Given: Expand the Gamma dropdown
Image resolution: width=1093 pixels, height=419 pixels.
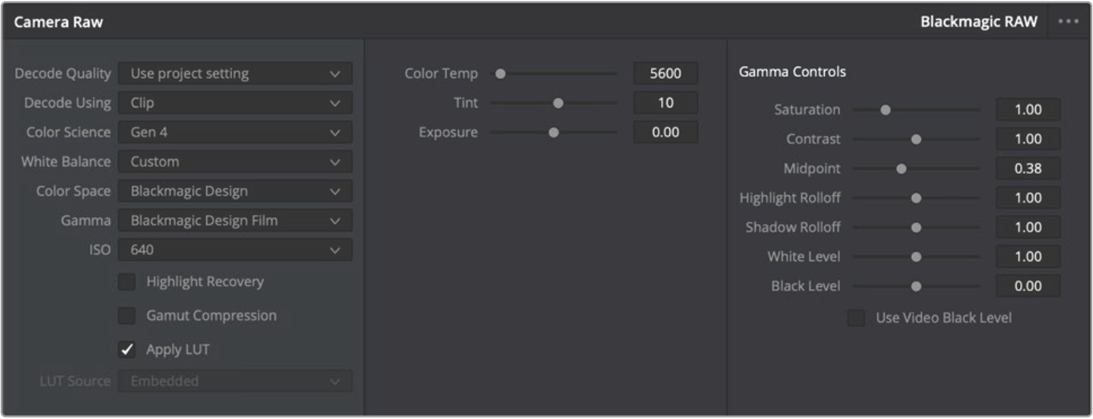Looking at the screenshot, I should [x=235, y=220].
